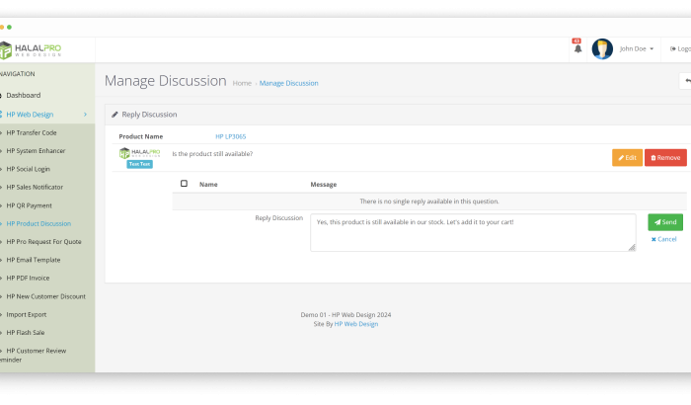The image size is (691, 405).
Task: Click the orange Edit button
Action: (627, 157)
